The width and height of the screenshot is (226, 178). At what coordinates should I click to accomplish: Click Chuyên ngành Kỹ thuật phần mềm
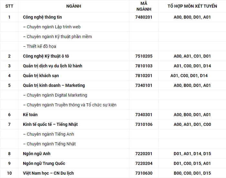click(x=57, y=37)
